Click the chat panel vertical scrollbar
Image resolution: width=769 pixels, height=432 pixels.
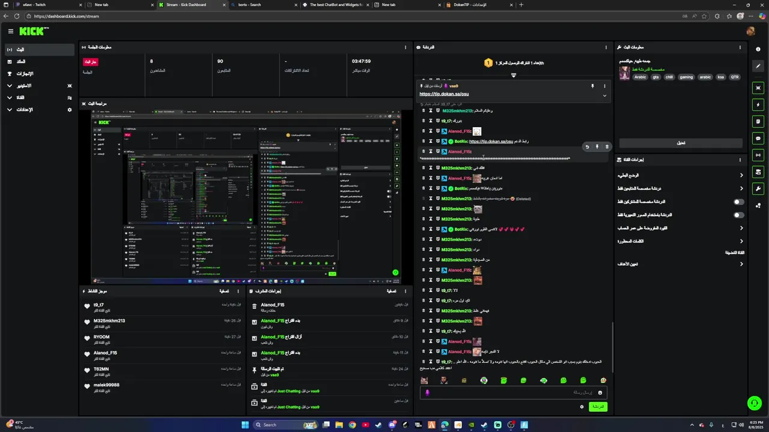612,347
